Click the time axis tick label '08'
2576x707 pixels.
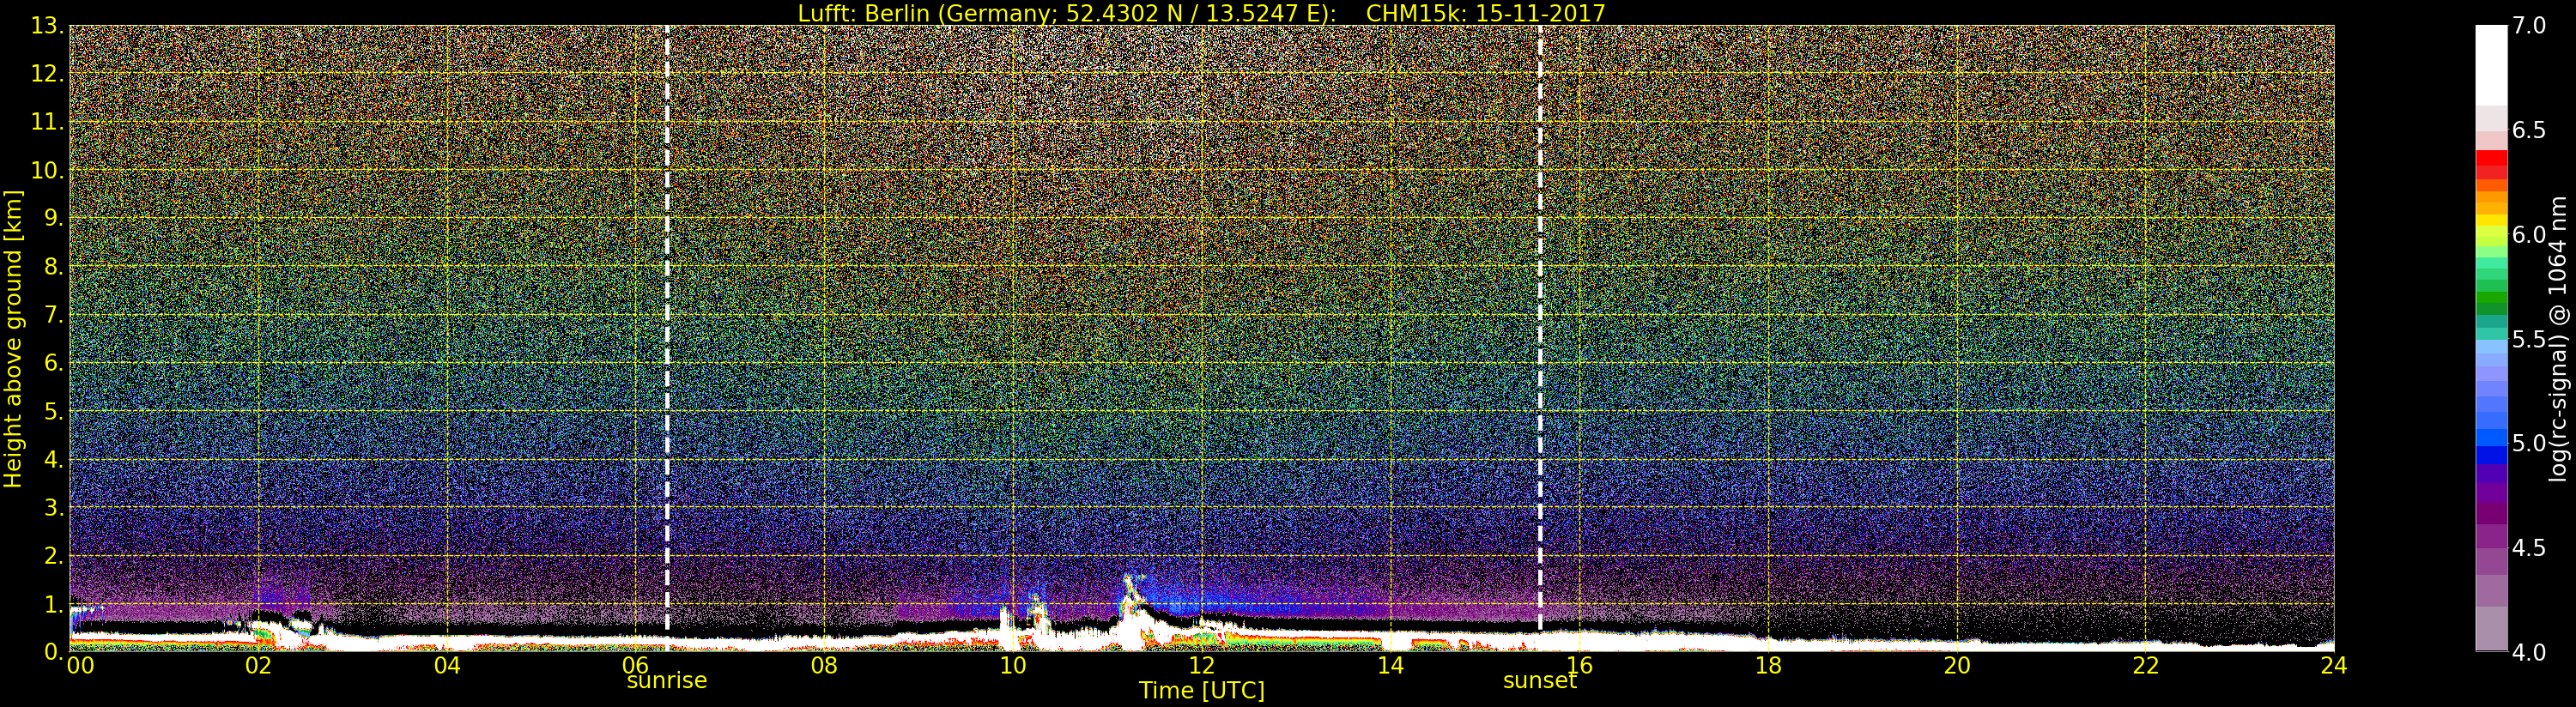tap(824, 665)
